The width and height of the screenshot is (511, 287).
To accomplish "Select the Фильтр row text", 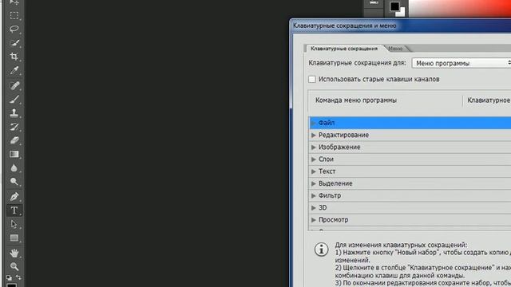I will (x=330, y=195).
